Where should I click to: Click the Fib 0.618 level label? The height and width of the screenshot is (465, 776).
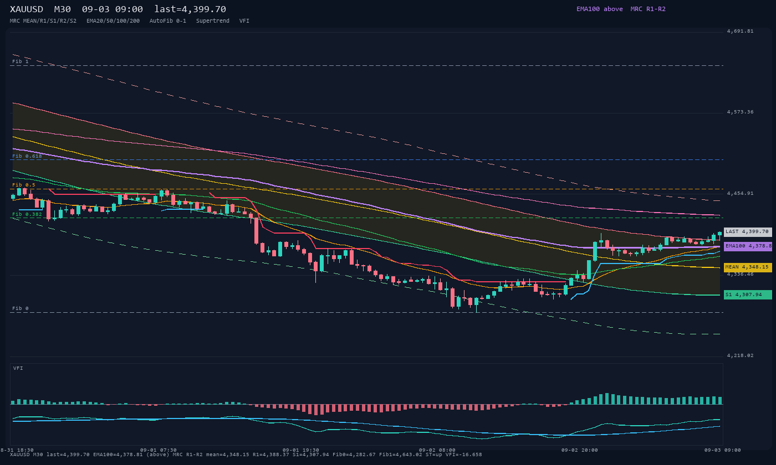(27, 156)
